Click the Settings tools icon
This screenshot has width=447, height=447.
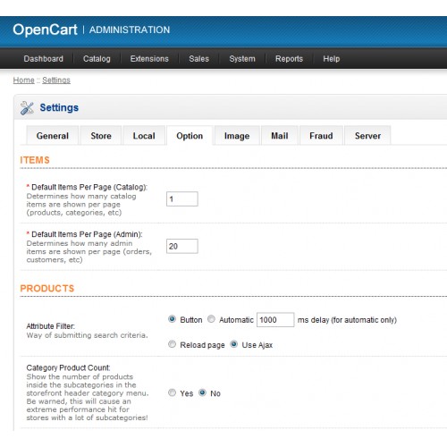coord(27,108)
